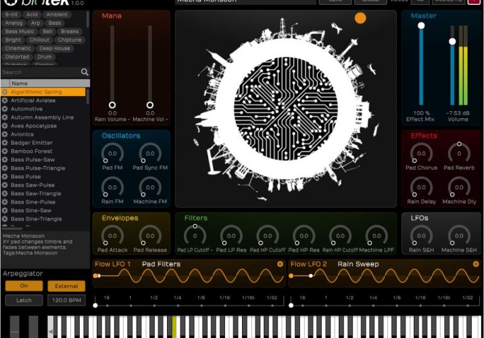Viewport: 484px width, 338px height.
Task: Click the circuit board globe artwork
Action: click(x=286, y=109)
